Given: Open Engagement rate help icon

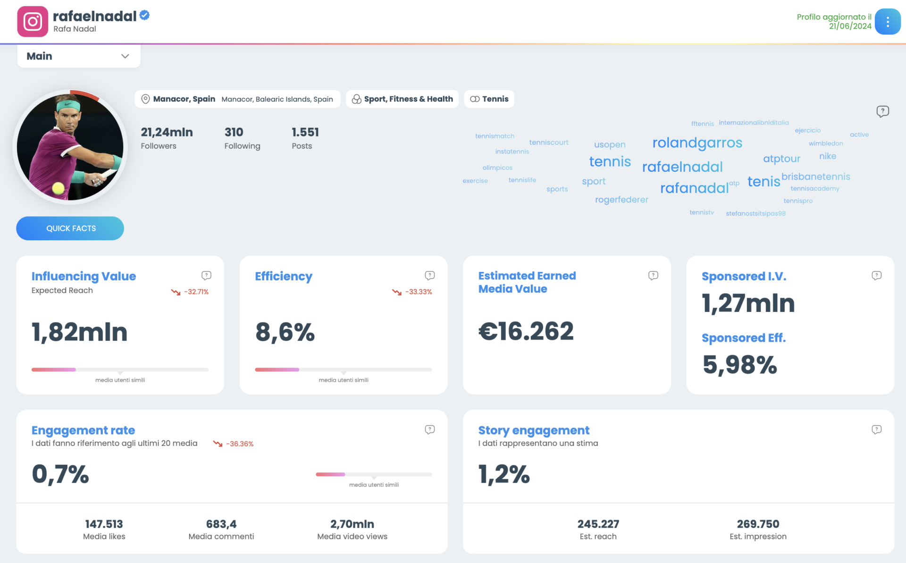Looking at the screenshot, I should [x=429, y=430].
